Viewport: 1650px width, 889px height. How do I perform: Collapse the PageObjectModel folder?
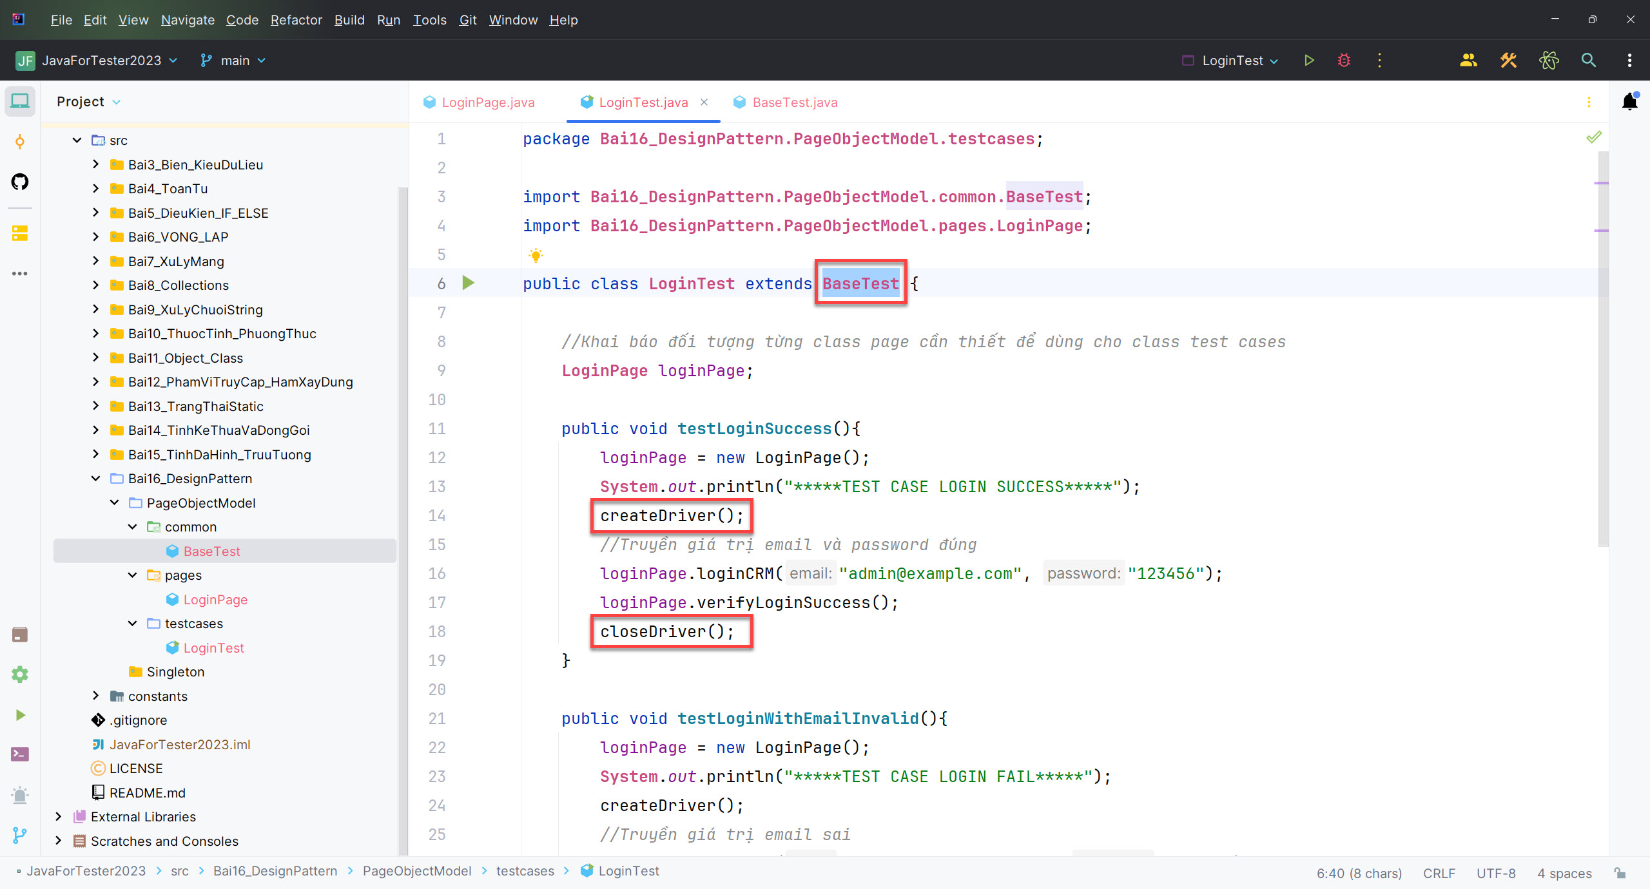click(x=114, y=503)
